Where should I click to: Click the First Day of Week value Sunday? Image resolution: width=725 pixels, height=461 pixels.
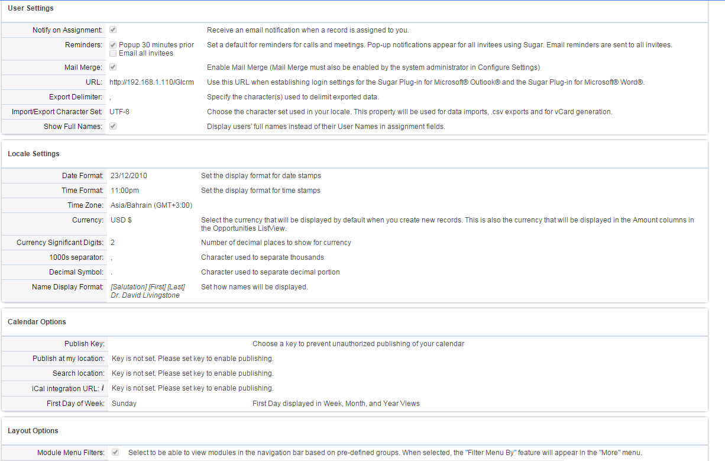pyautogui.click(x=124, y=404)
